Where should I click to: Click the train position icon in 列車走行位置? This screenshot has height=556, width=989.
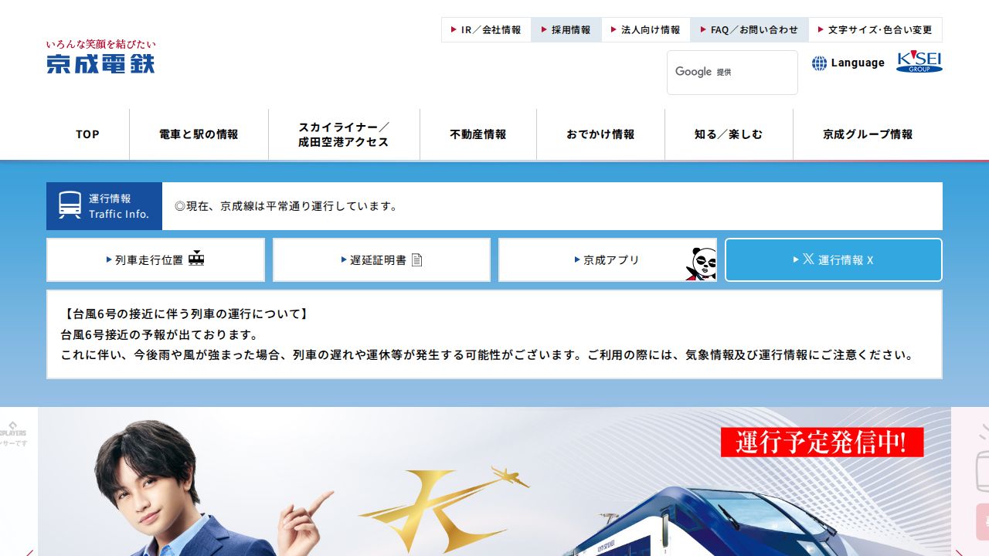[196, 259]
